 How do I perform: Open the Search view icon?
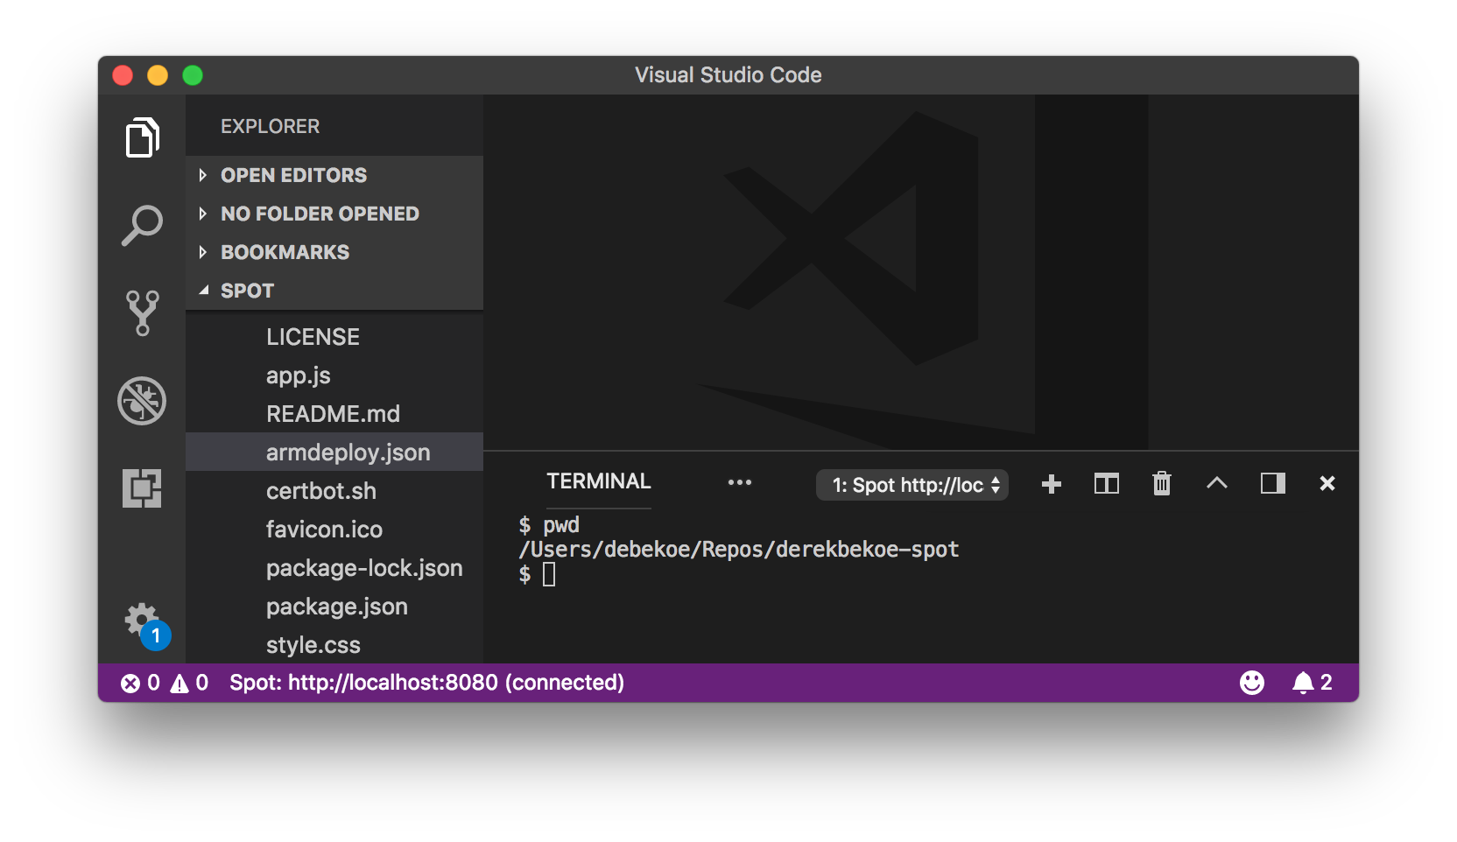tap(142, 225)
